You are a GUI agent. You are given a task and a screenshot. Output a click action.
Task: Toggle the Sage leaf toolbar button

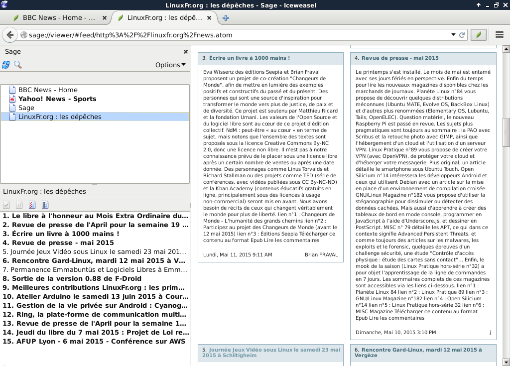(479, 35)
